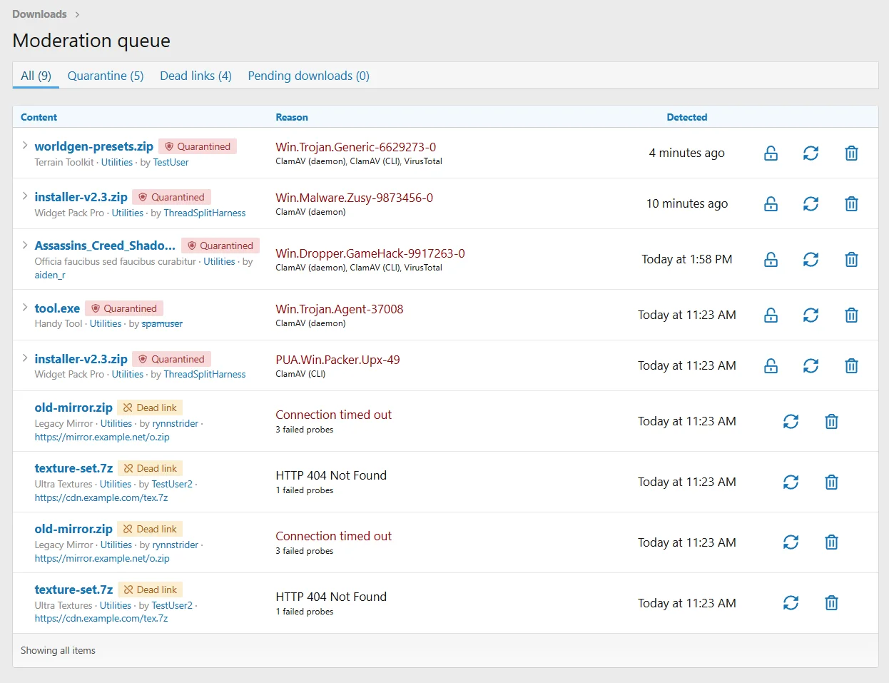Open Utilities category in the tool.exe row
This screenshot has width=889, height=683.
click(x=106, y=323)
